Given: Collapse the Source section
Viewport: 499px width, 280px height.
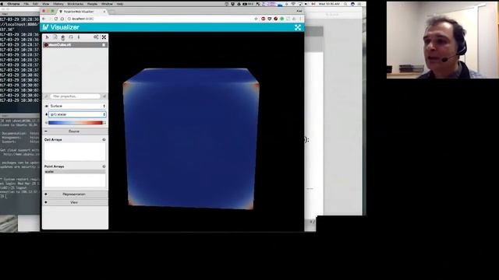Looking at the screenshot, I should 75,131.
